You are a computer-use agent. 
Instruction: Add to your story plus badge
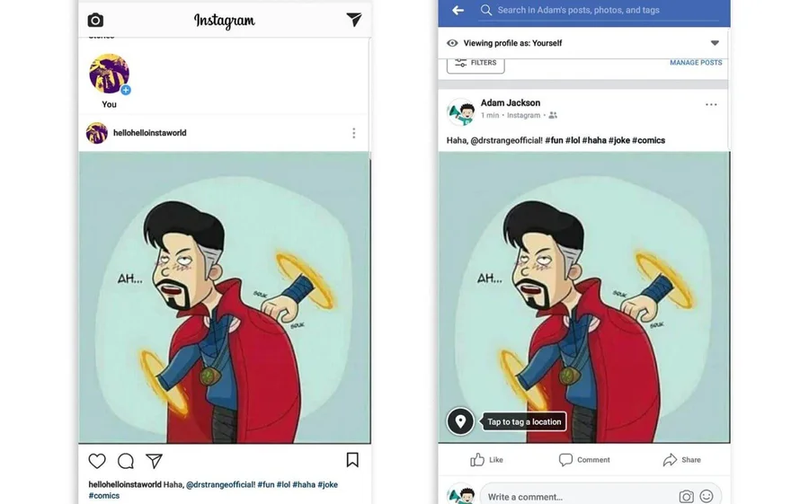click(x=126, y=90)
